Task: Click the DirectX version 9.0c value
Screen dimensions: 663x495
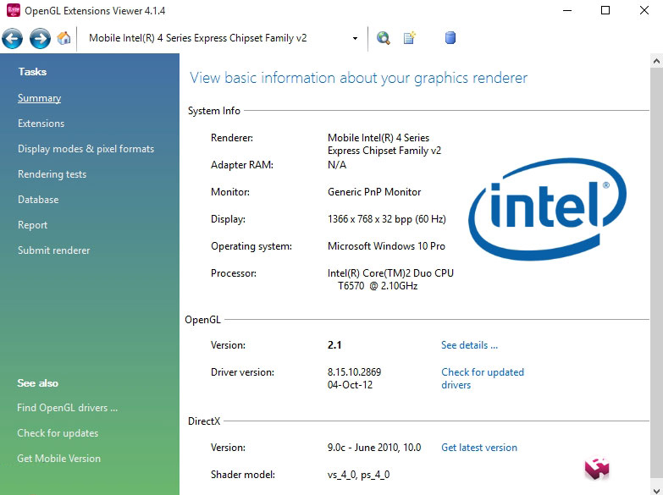Action: [x=374, y=448]
